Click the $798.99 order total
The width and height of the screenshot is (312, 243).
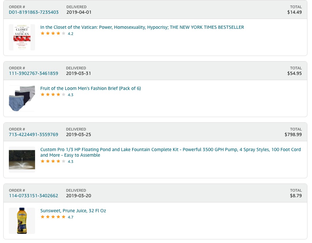click(293, 134)
